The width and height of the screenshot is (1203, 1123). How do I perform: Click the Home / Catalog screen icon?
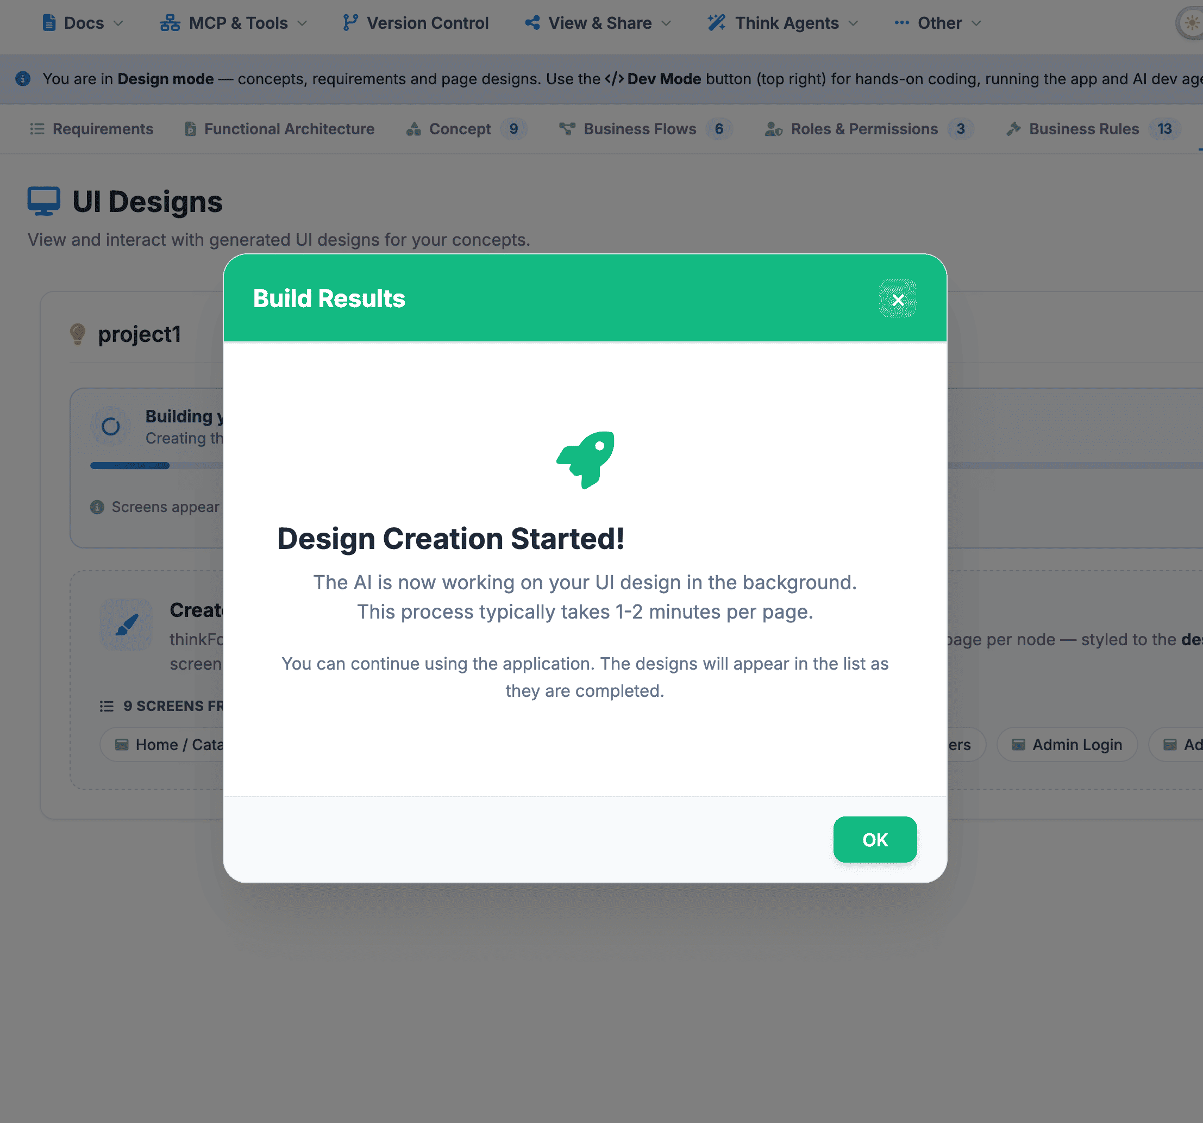[x=122, y=745]
